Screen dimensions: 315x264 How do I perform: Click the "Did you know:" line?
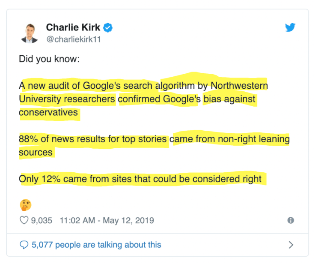(49, 59)
